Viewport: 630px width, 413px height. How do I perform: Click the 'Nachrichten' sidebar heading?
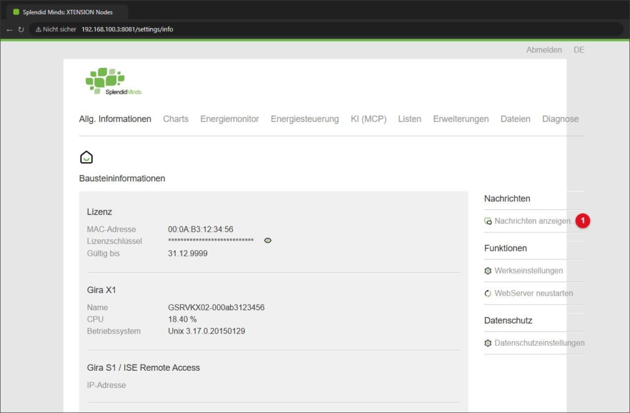tap(506, 198)
